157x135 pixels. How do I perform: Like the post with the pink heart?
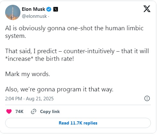(9, 111)
